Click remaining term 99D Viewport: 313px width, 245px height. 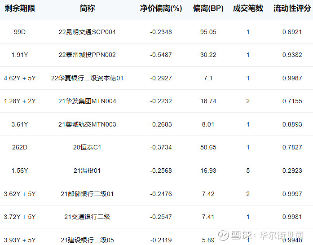click(20, 32)
